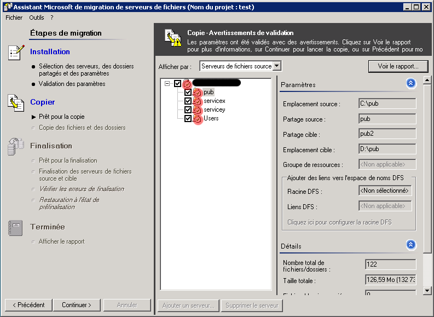
Task: Click the 'Voir le rapport...' button
Action: (398, 66)
